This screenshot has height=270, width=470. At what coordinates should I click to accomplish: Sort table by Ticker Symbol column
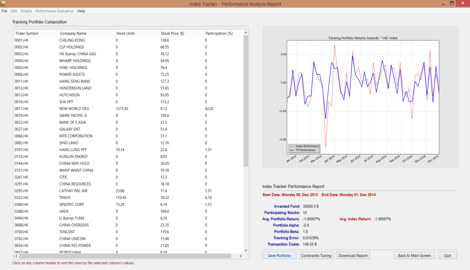[36, 33]
